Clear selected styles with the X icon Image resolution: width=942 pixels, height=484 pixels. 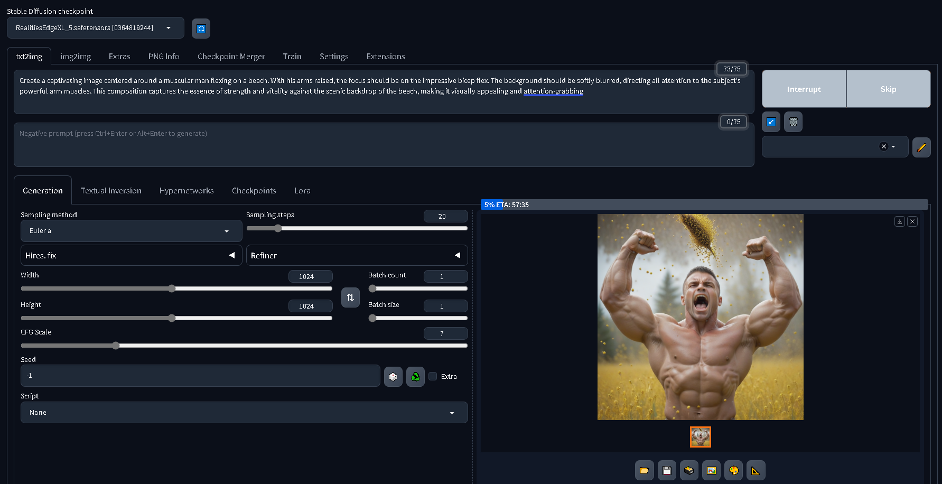(883, 147)
